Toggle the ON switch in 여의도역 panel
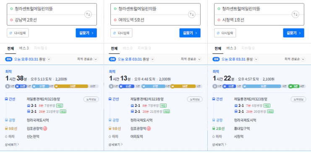The width and height of the screenshot is (311, 153). pyautogui.click(x=112, y=59)
